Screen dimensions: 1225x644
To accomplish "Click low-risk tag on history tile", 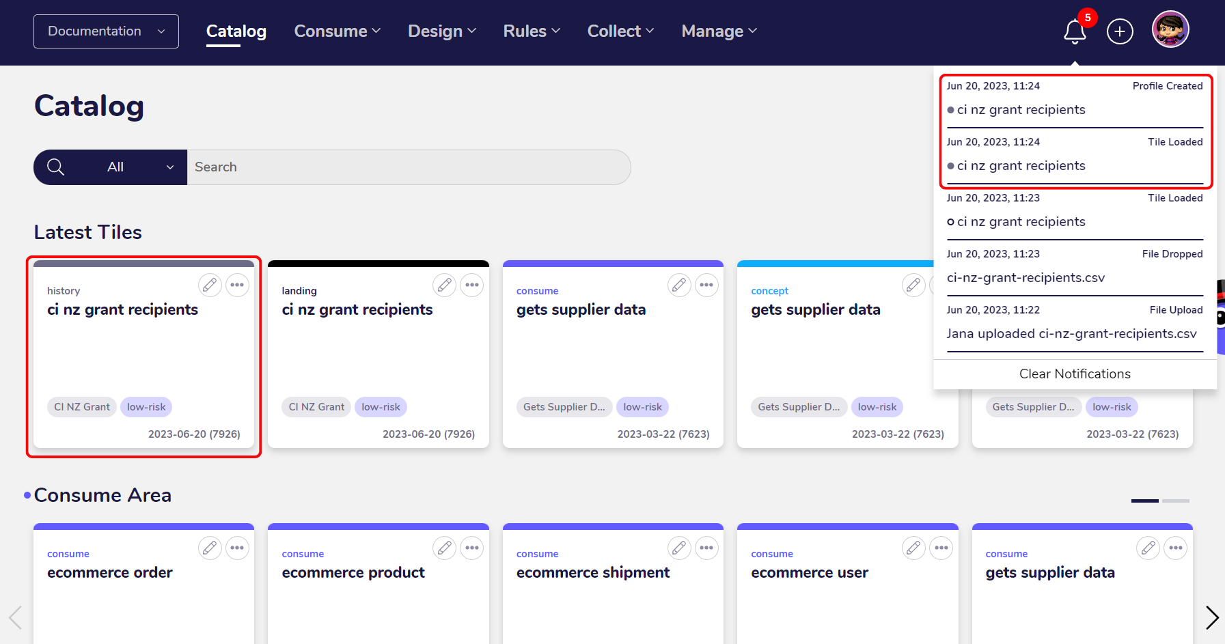I will coord(146,407).
